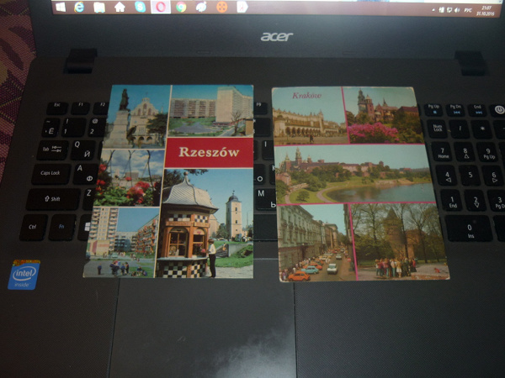
Task: Open Skype from the taskbar
Action: 140,7
